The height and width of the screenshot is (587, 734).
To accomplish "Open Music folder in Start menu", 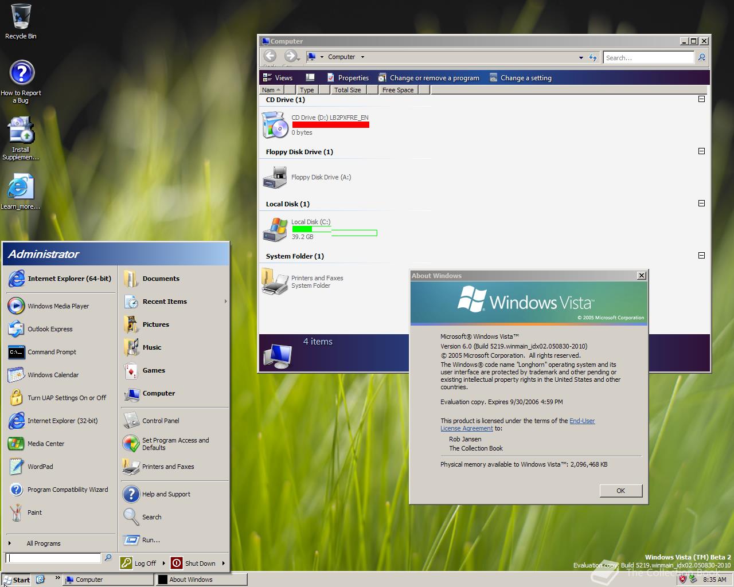I will pyautogui.click(x=174, y=347).
